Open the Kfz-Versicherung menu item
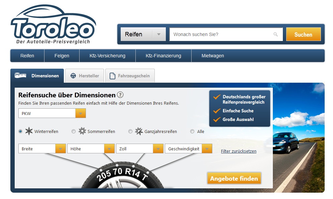The height and width of the screenshot is (199, 333). tap(107, 56)
